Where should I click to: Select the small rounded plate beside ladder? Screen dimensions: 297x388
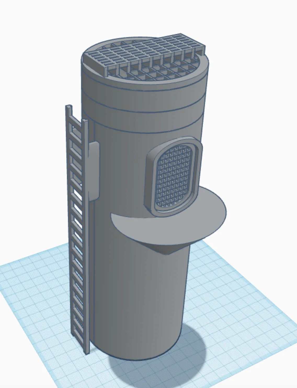click(x=94, y=171)
